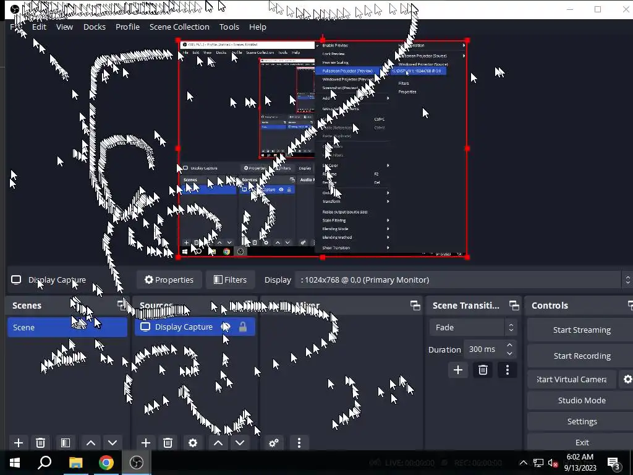Open Windows taskbar search
633x475 pixels.
(x=45, y=463)
